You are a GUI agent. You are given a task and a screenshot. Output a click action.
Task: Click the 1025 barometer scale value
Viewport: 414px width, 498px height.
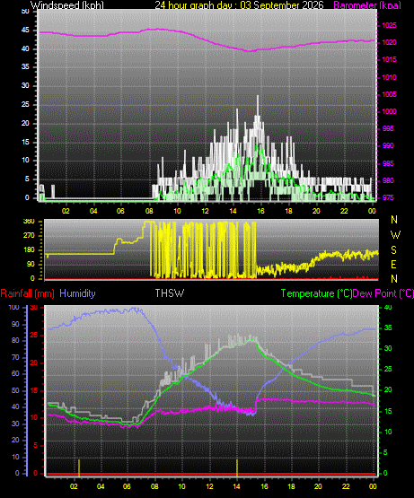[389, 25]
